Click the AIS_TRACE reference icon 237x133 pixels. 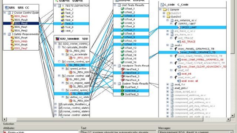(179, 42)
